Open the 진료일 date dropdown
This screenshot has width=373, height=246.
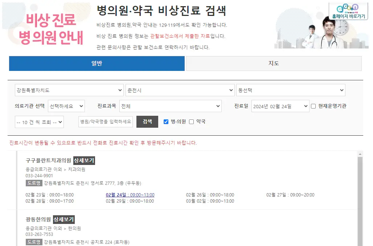[x=280, y=106]
